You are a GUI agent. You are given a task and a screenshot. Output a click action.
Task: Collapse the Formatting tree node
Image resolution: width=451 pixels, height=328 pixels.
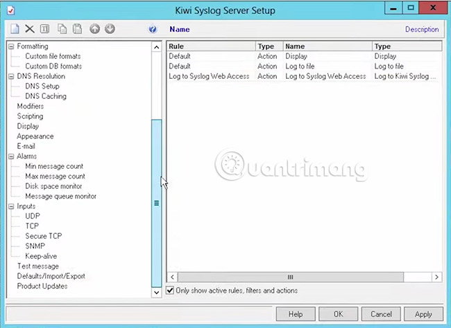coord(11,46)
